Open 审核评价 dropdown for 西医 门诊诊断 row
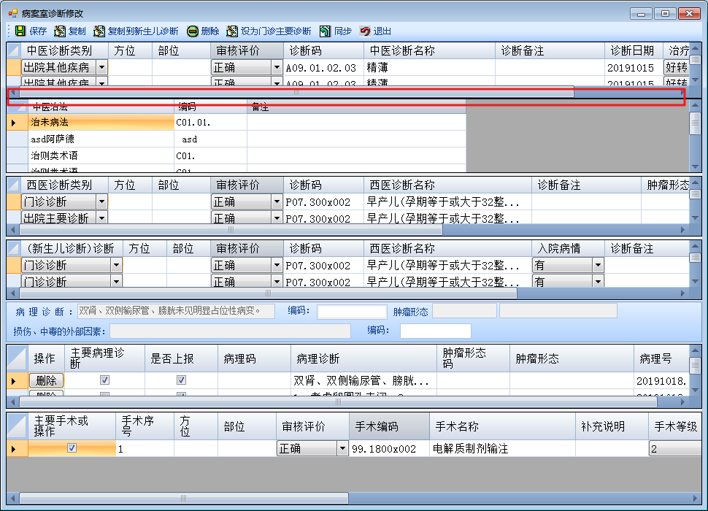708x511 pixels. tap(277, 201)
